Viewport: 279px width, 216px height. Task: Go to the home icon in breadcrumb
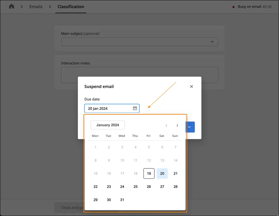click(x=12, y=7)
